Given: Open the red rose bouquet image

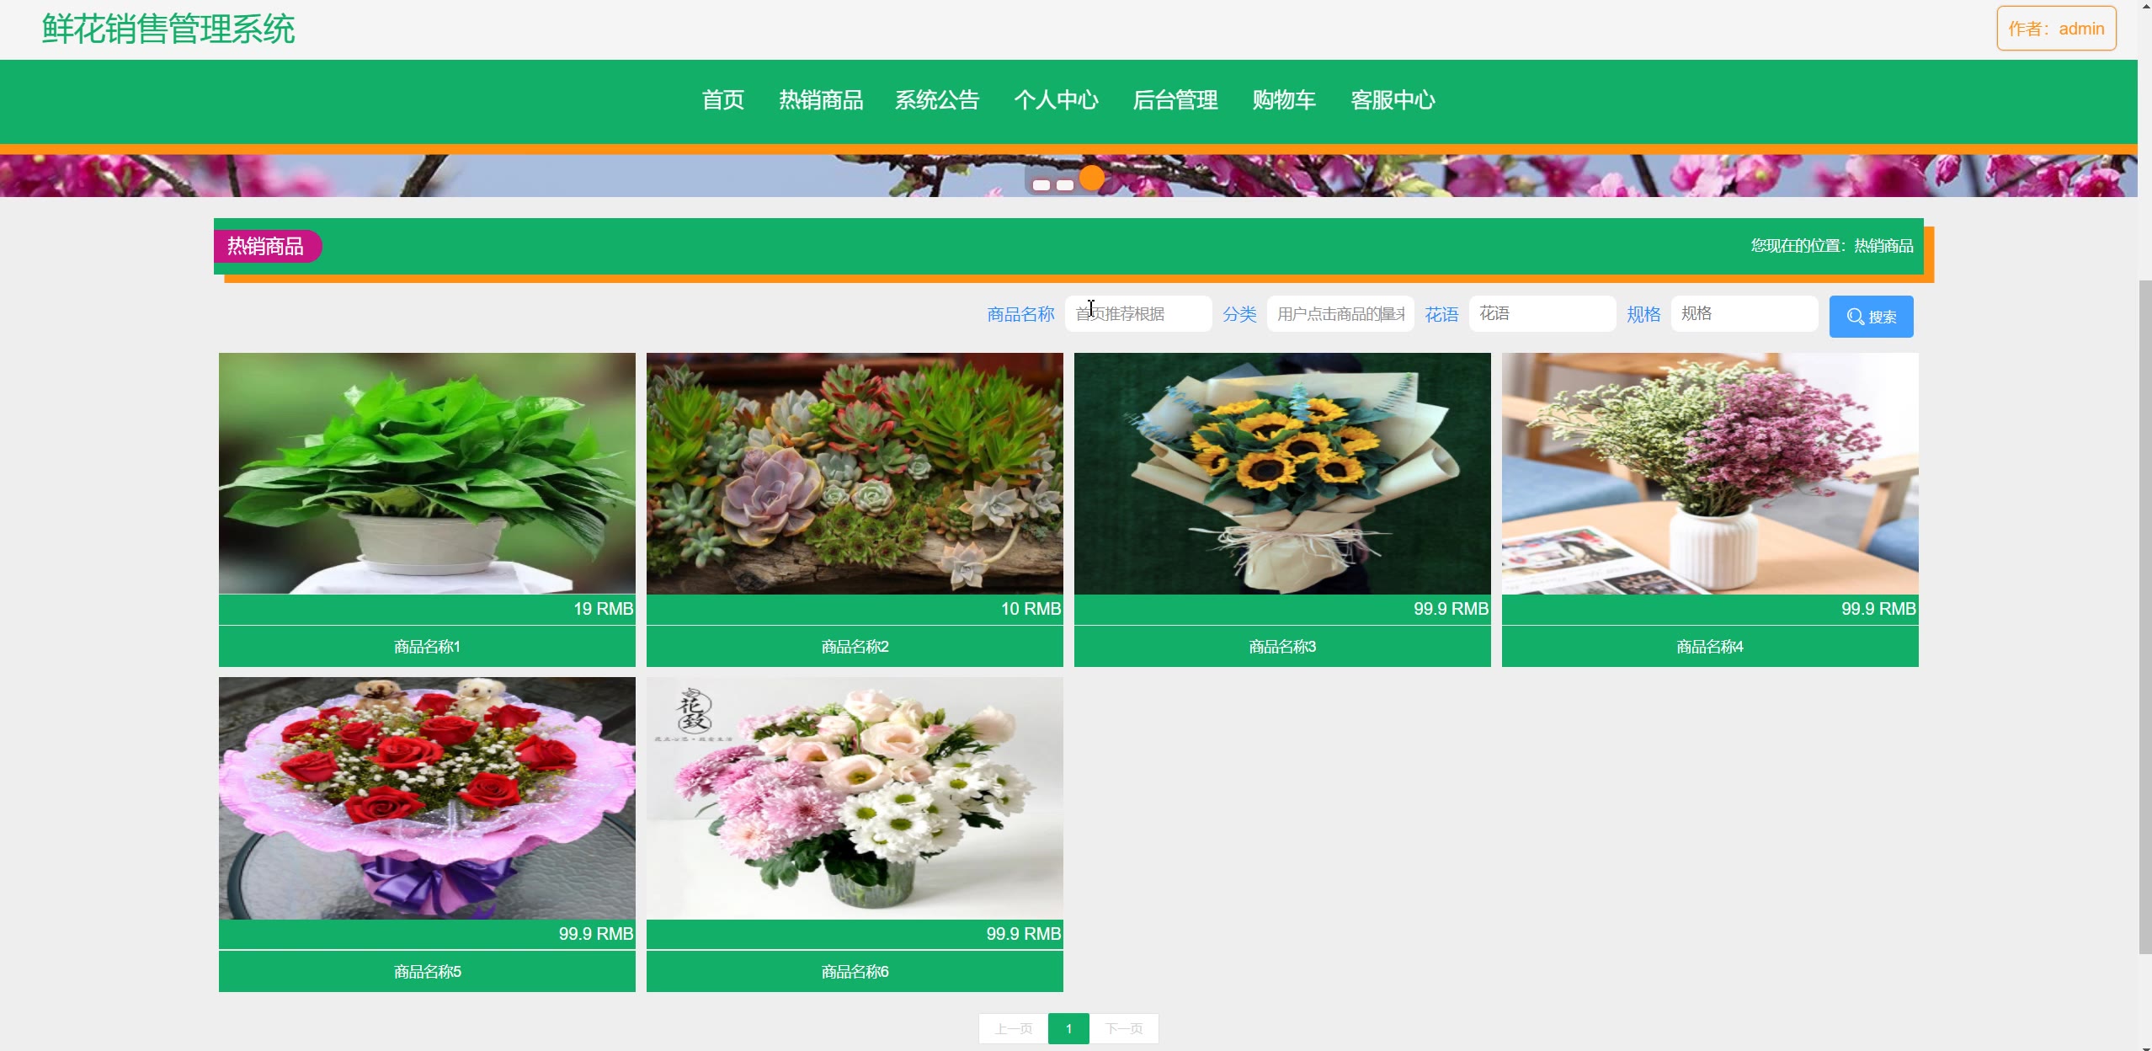Looking at the screenshot, I should tap(427, 798).
